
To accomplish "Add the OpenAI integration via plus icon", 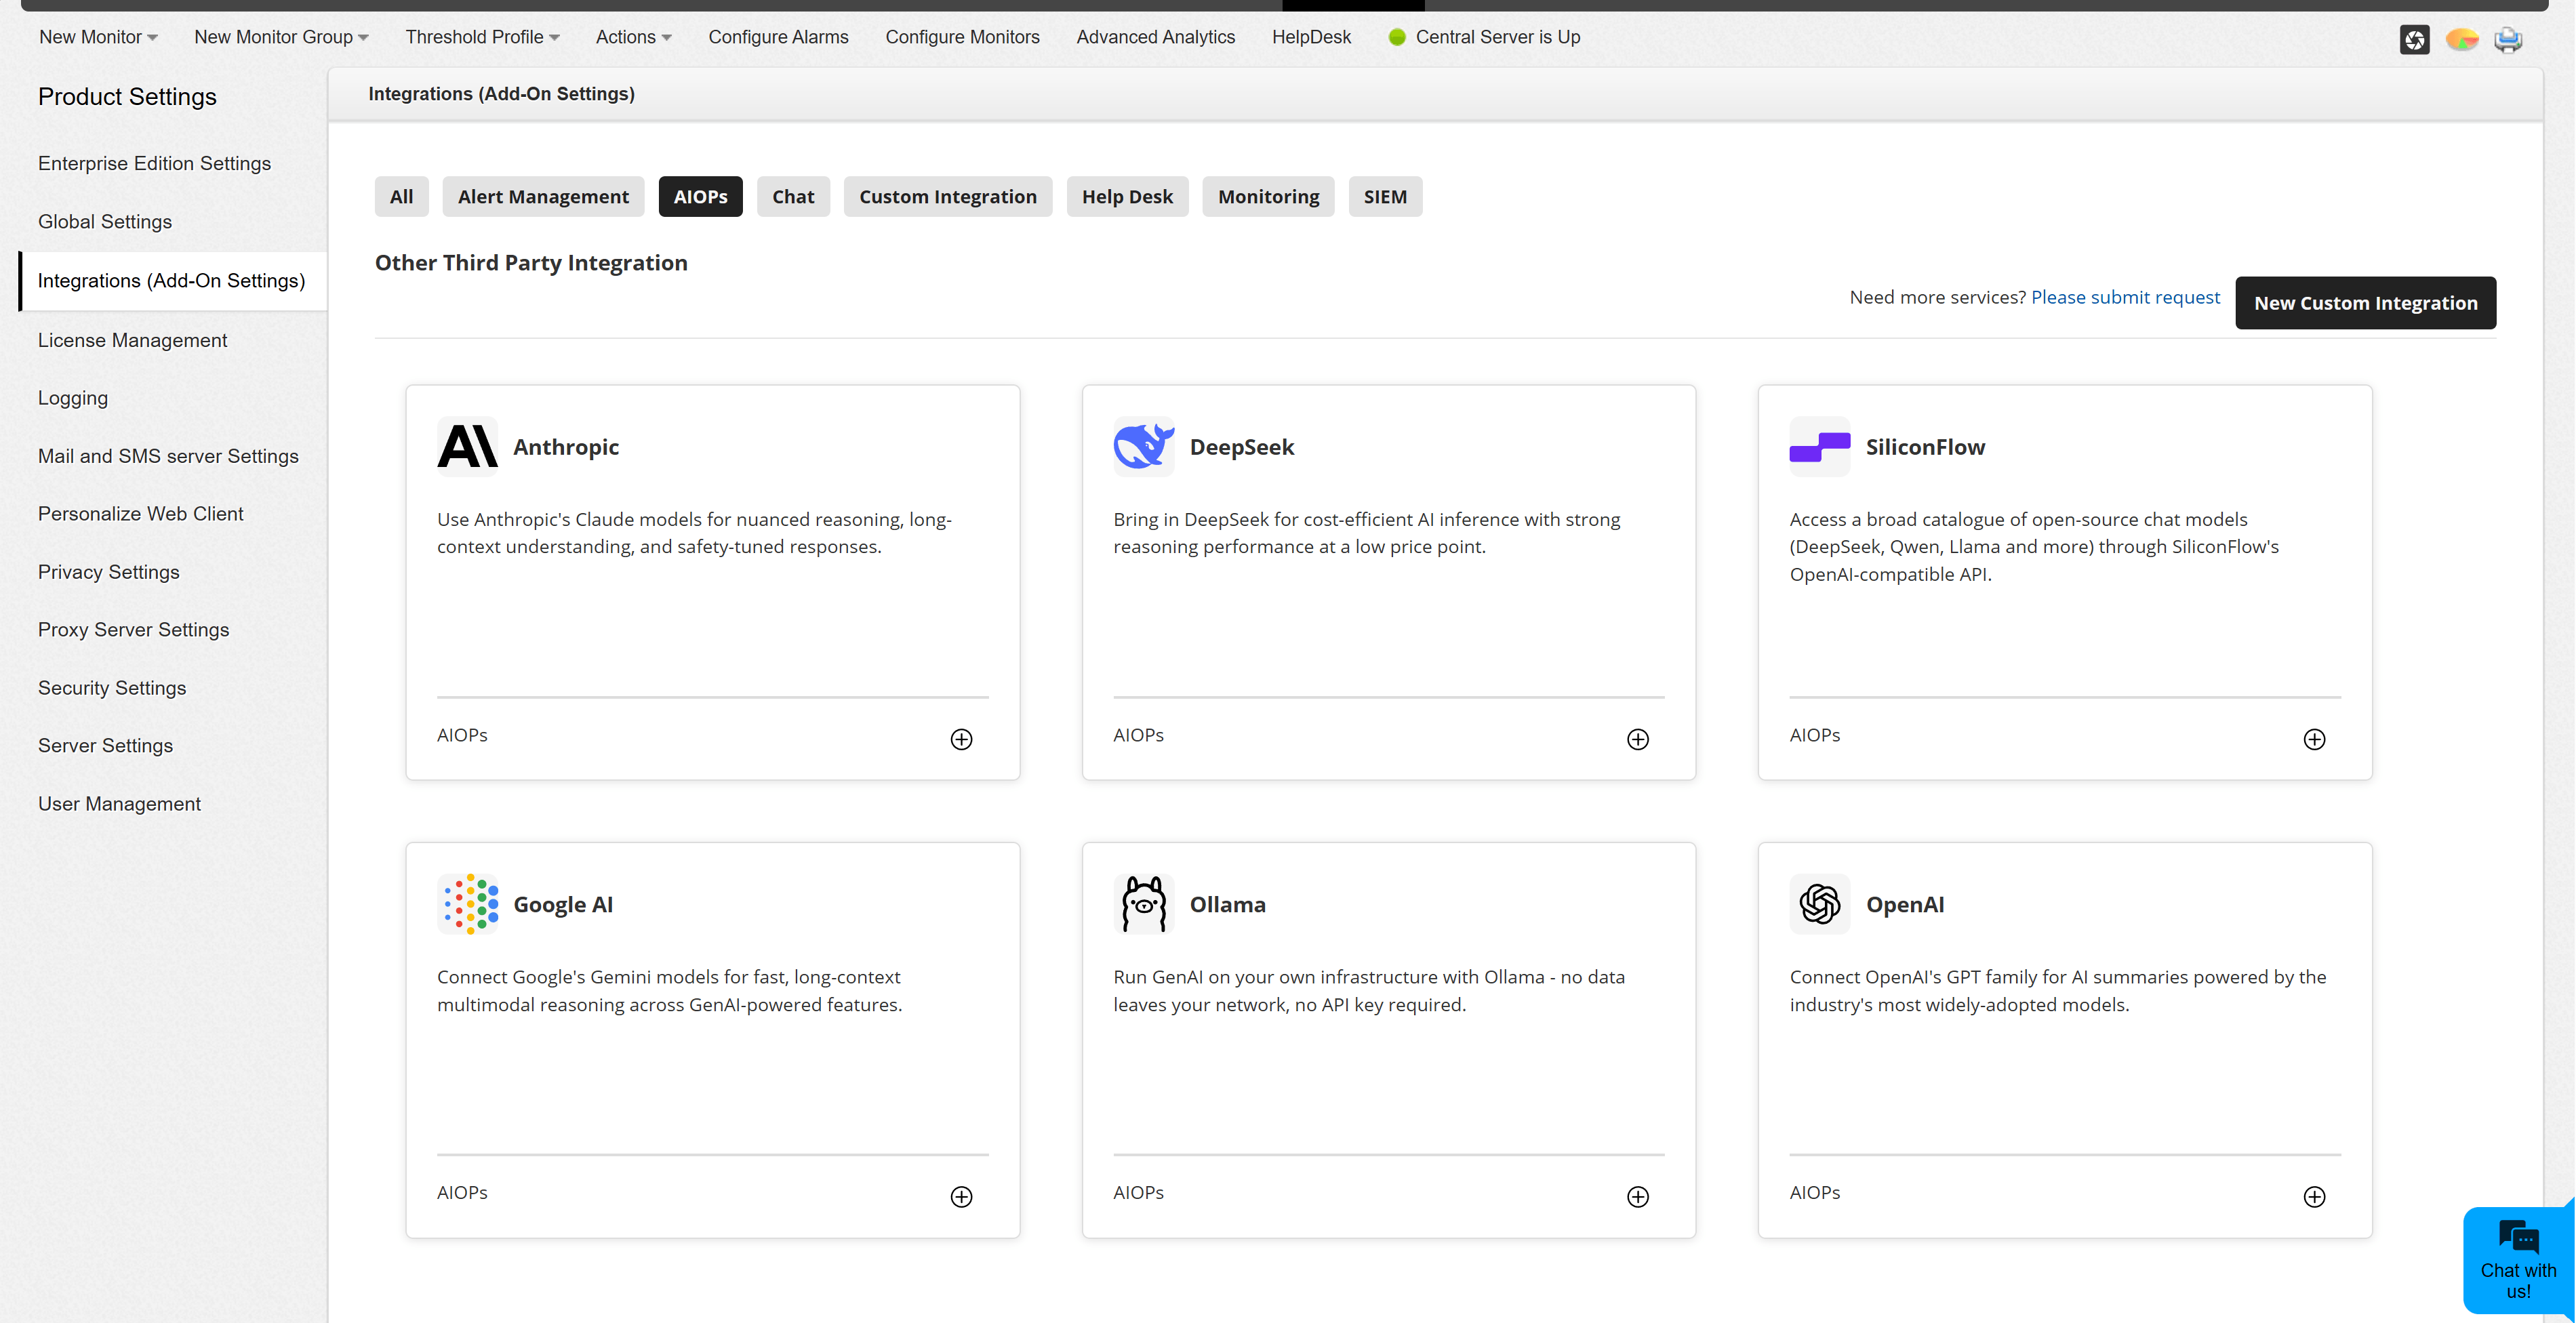I will (x=2314, y=1197).
